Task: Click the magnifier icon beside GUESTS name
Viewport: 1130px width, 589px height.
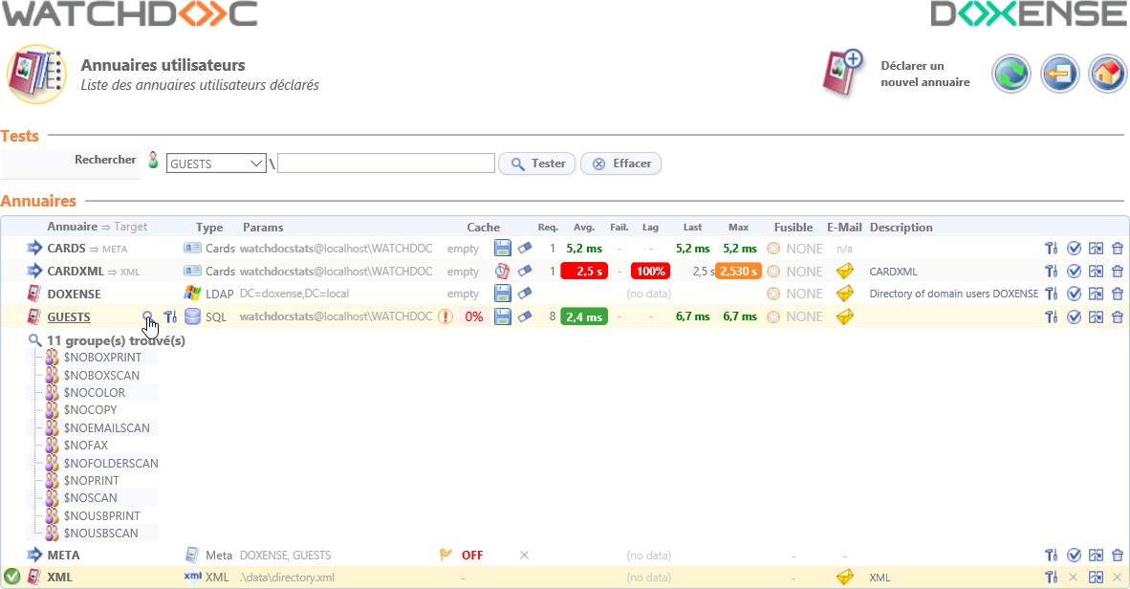Action: click(147, 316)
